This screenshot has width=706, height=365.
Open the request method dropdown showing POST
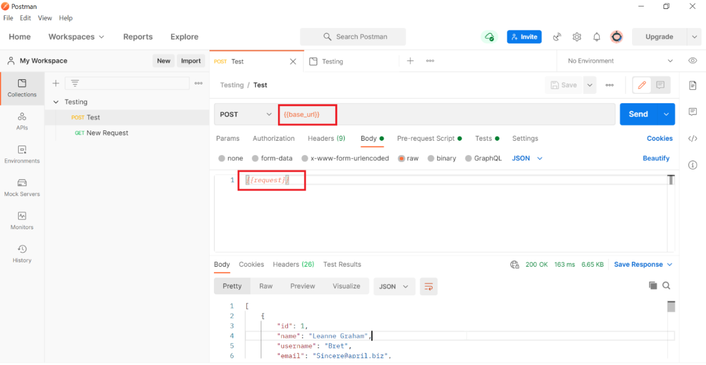click(x=244, y=114)
